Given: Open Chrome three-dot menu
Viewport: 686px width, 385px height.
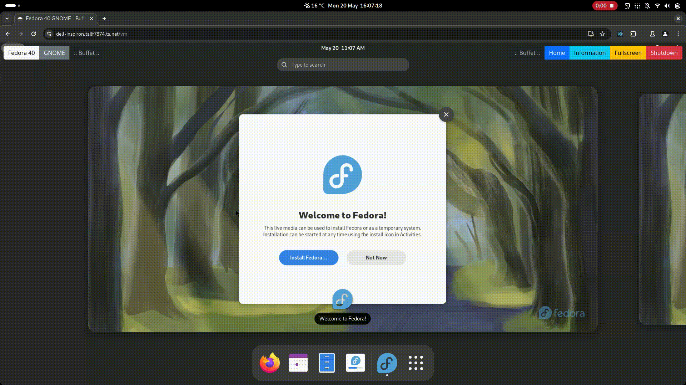Looking at the screenshot, I should 678,34.
